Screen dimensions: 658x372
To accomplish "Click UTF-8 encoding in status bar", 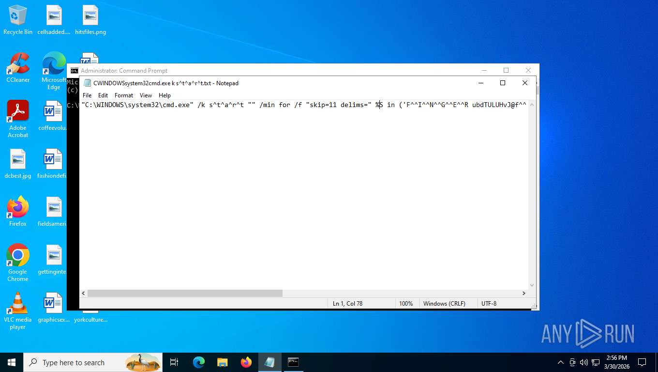I will (x=489, y=304).
